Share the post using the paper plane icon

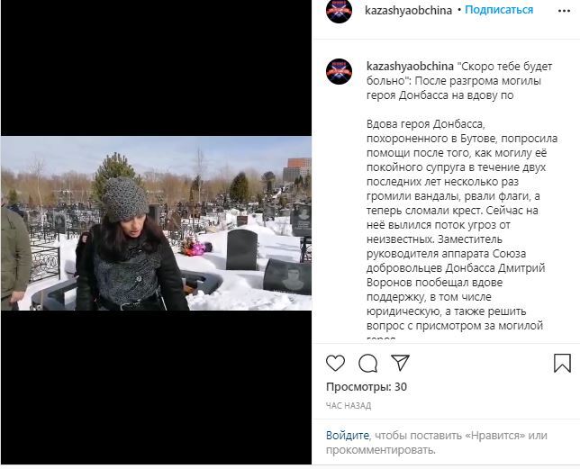click(400, 363)
